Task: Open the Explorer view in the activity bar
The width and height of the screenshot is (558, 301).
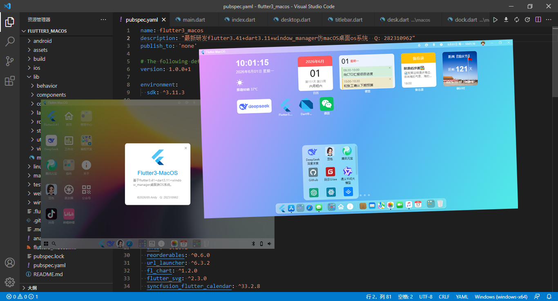Action: point(10,22)
